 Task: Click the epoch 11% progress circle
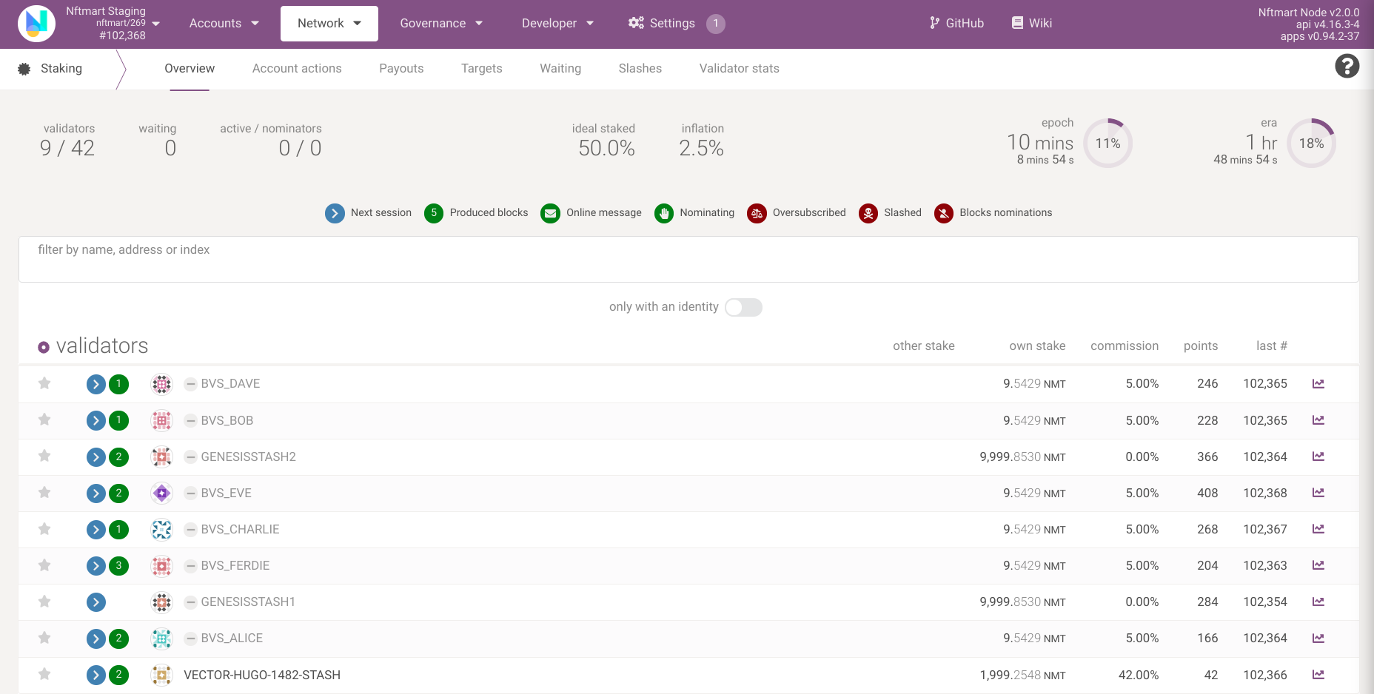click(x=1108, y=144)
